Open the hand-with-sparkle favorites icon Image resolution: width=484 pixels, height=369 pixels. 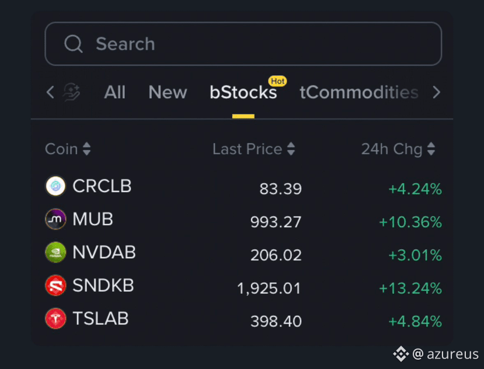72,92
